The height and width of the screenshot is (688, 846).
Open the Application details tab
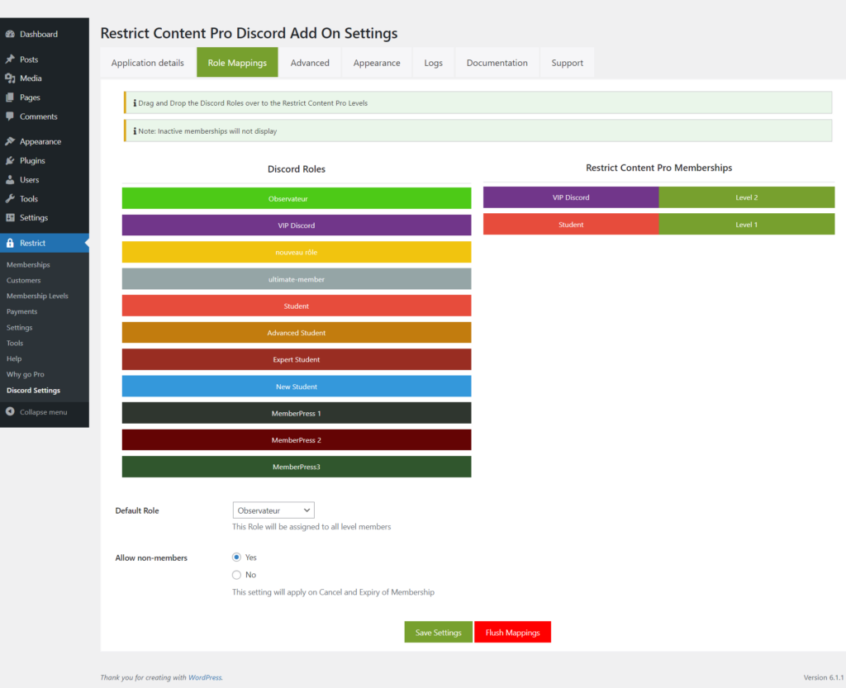click(147, 63)
